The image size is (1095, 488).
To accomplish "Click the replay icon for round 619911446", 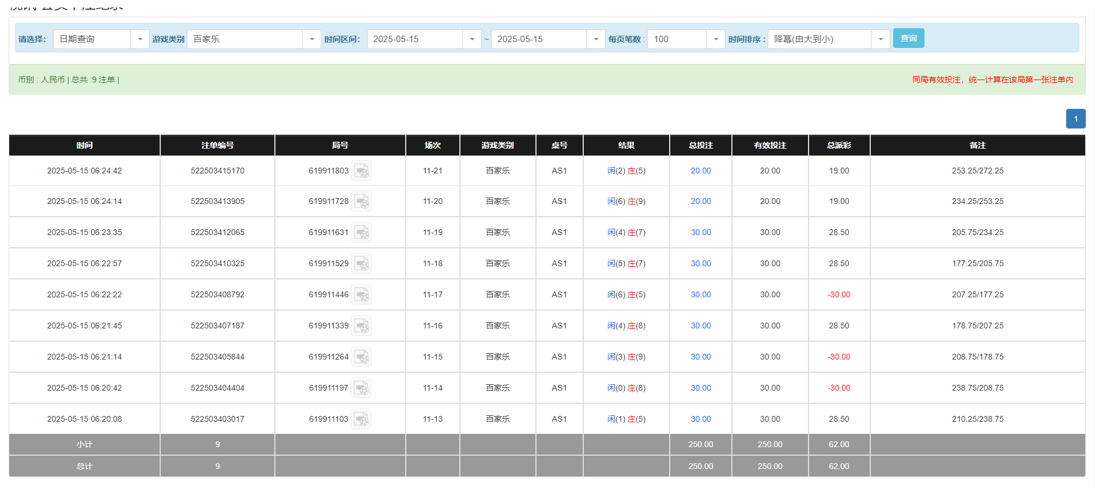I will click(361, 295).
